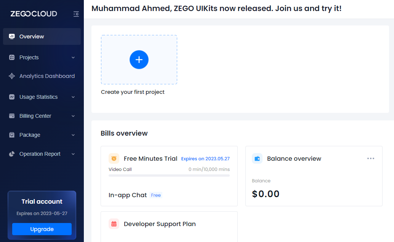This screenshot has height=242, width=394.
Task: Collapse the sidebar using the menu fold icon
Action: point(76,14)
